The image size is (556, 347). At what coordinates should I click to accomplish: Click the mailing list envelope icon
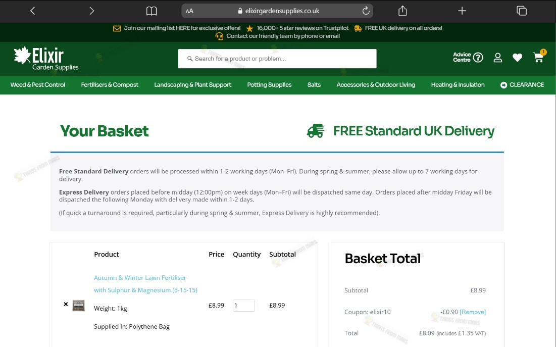pyautogui.click(x=117, y=28)
